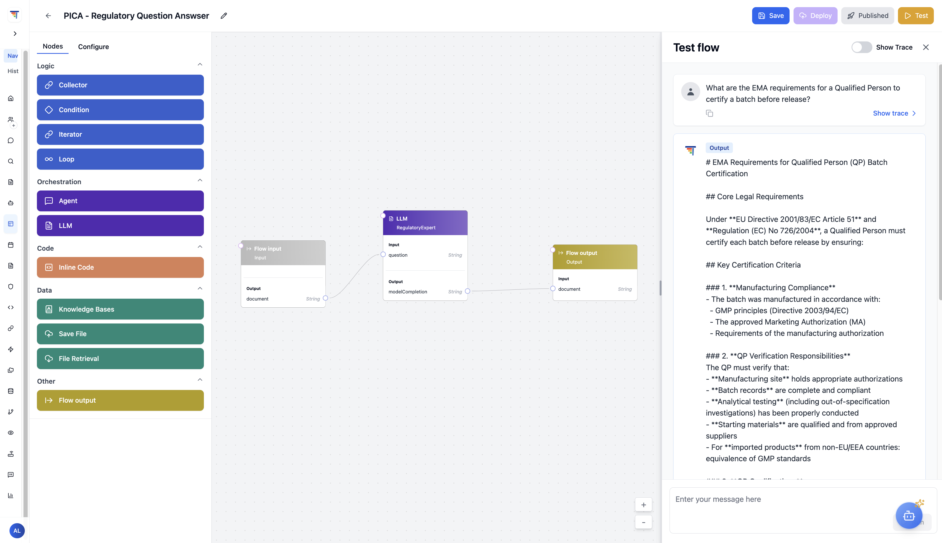The width and height of the screenshot is (942, 543).
Task: Expand the left navigation sidebar chevron
Action: click(15, 34)
